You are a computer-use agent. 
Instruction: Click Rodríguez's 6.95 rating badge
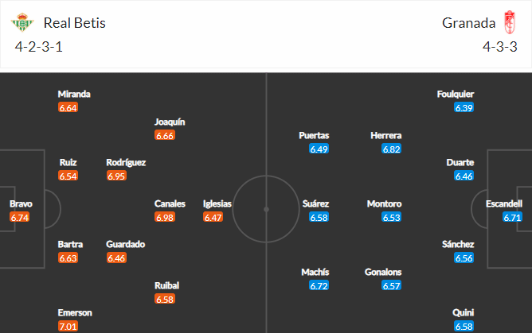[x=116, y=176]
